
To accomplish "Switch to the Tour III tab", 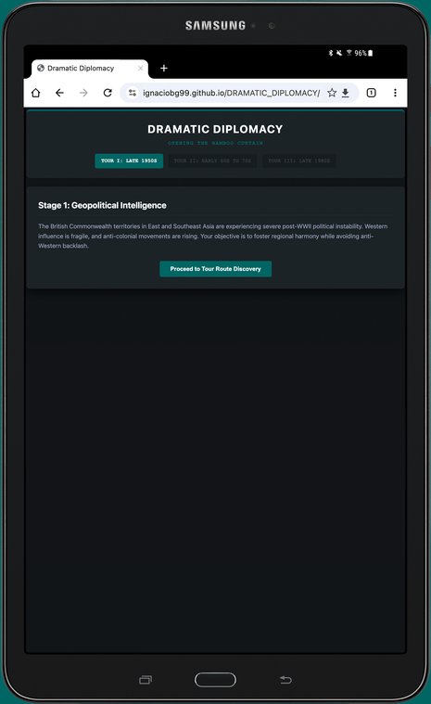I will (299, 160).
